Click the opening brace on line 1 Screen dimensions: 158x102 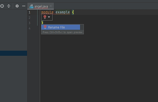(73, 12)
